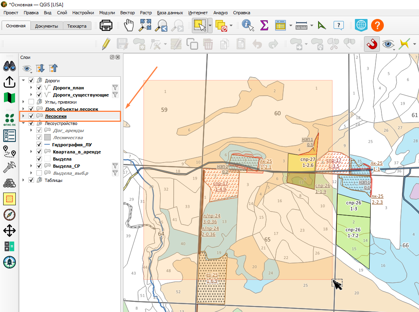Enable the Углы, привязки group checkbox

coord(31,102)
